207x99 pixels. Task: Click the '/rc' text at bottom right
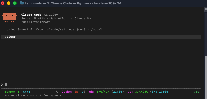[x=197, y=92]
